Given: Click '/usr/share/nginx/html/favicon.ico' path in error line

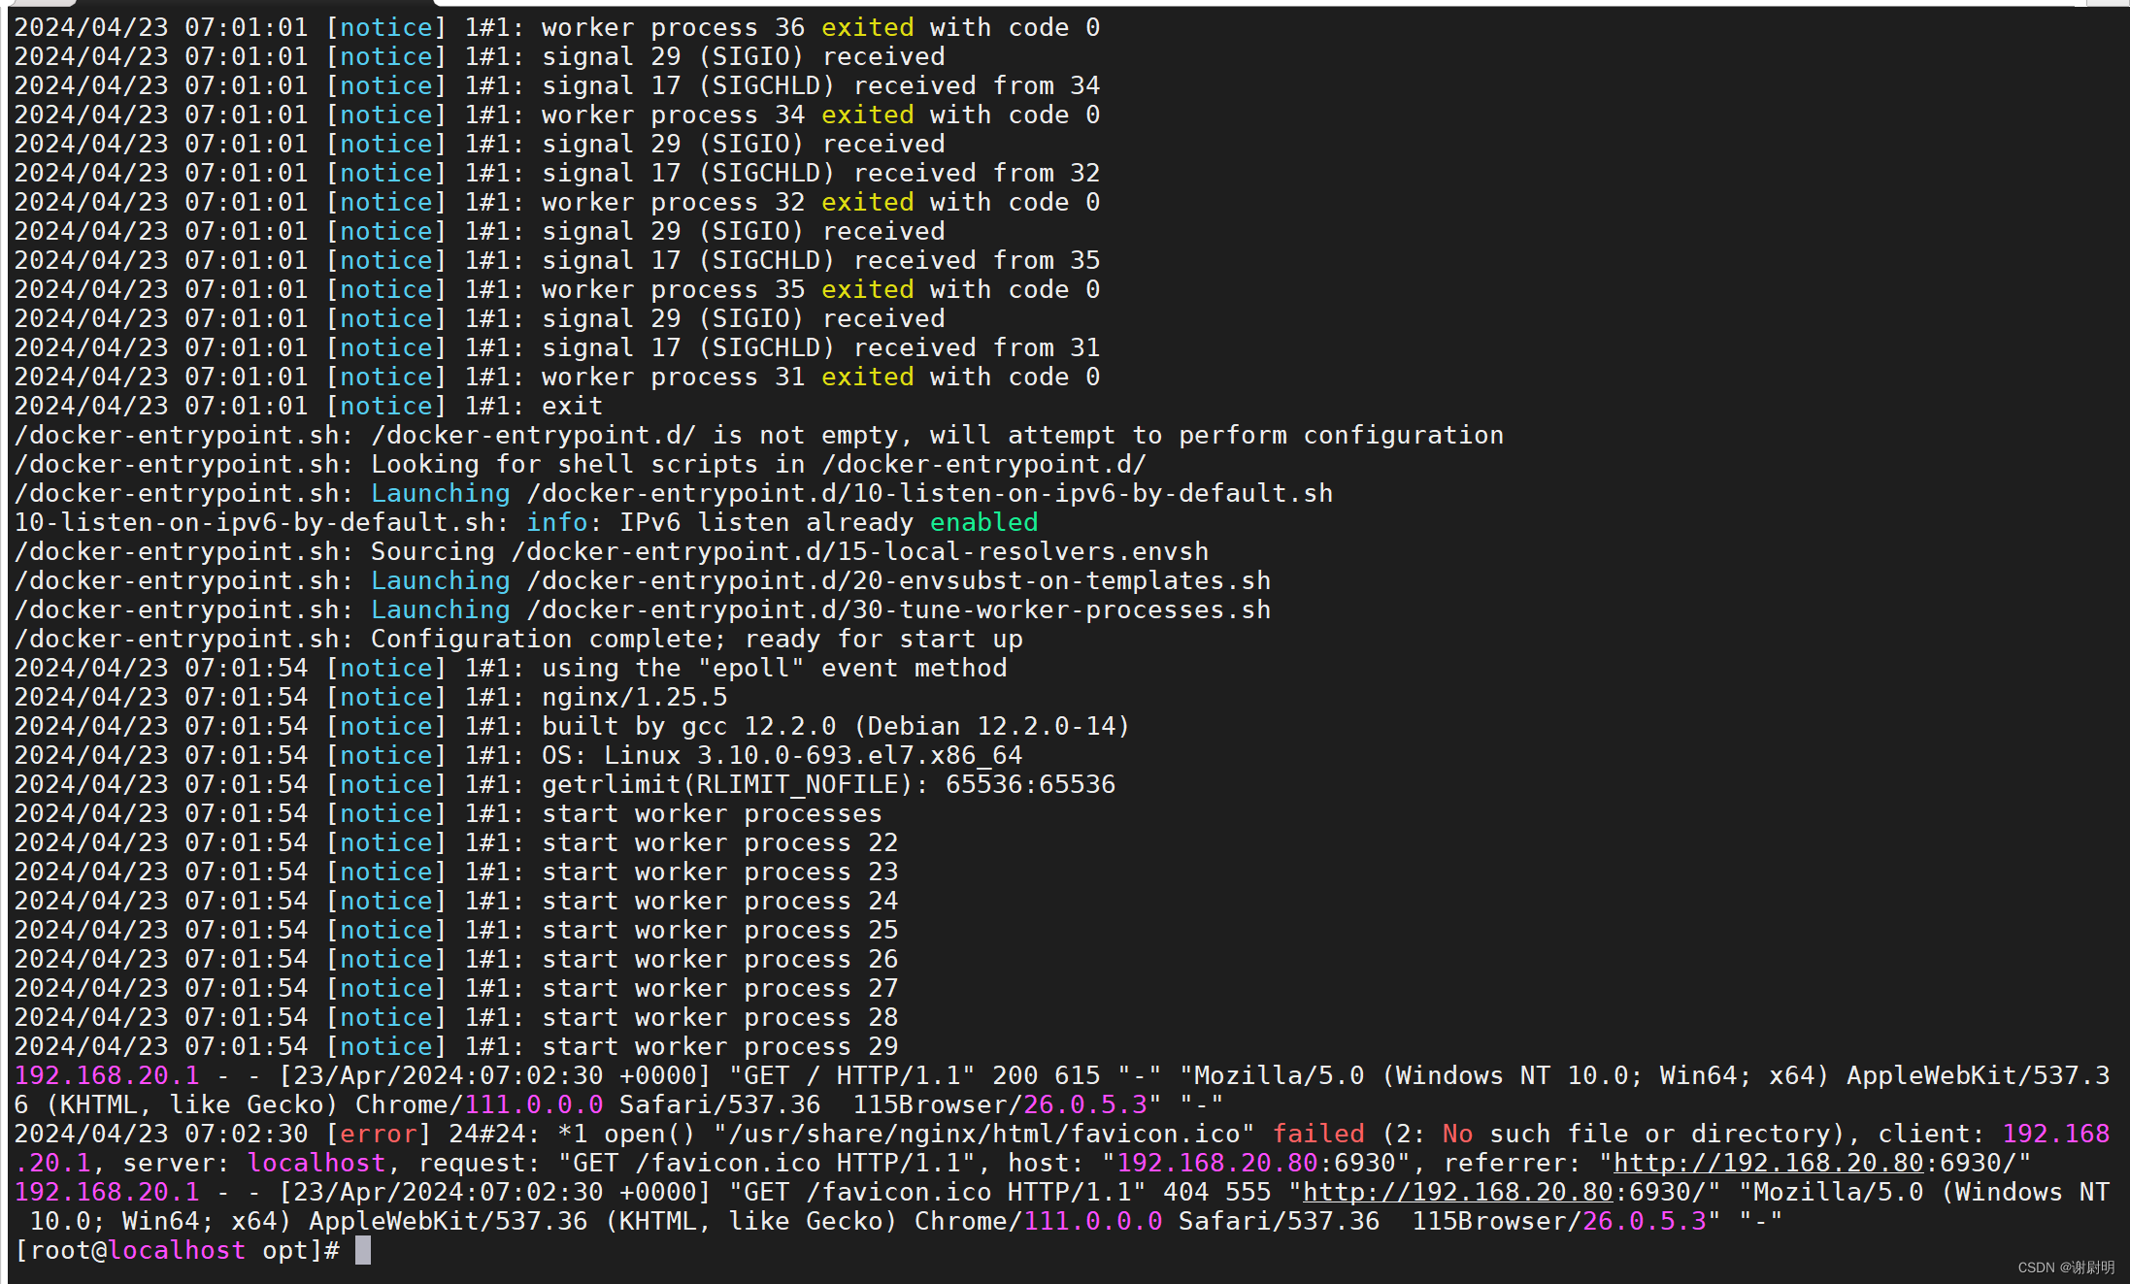Looking at the screenshot, I should tap(984, 1134).
